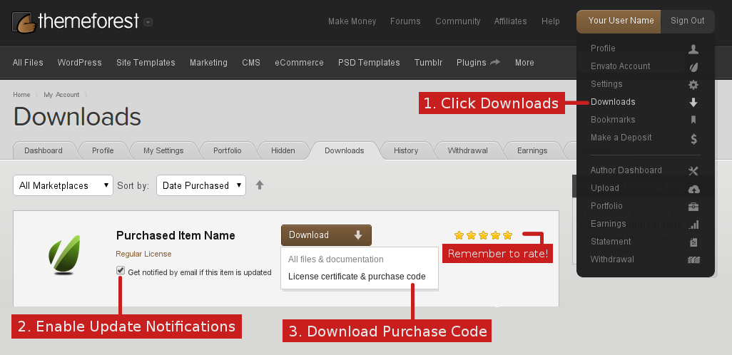Expand the brown Download button menu
732x355 pixels.
point(326,235)
